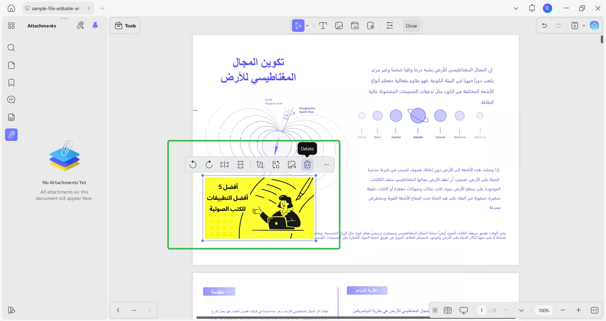
Task: Click Close to exit editing mode
Action: [x=411, y=26]
